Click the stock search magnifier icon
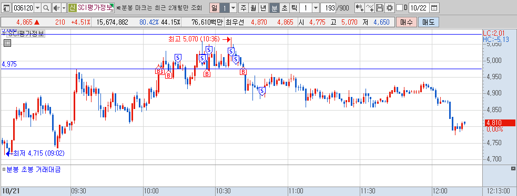This screenshot has width=517, height=196. (46, 7)
